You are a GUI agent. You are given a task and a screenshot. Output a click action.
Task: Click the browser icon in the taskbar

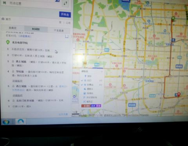point(21,121)
